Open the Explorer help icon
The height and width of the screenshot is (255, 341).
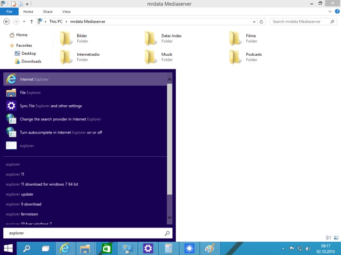[x=337, y=11]
